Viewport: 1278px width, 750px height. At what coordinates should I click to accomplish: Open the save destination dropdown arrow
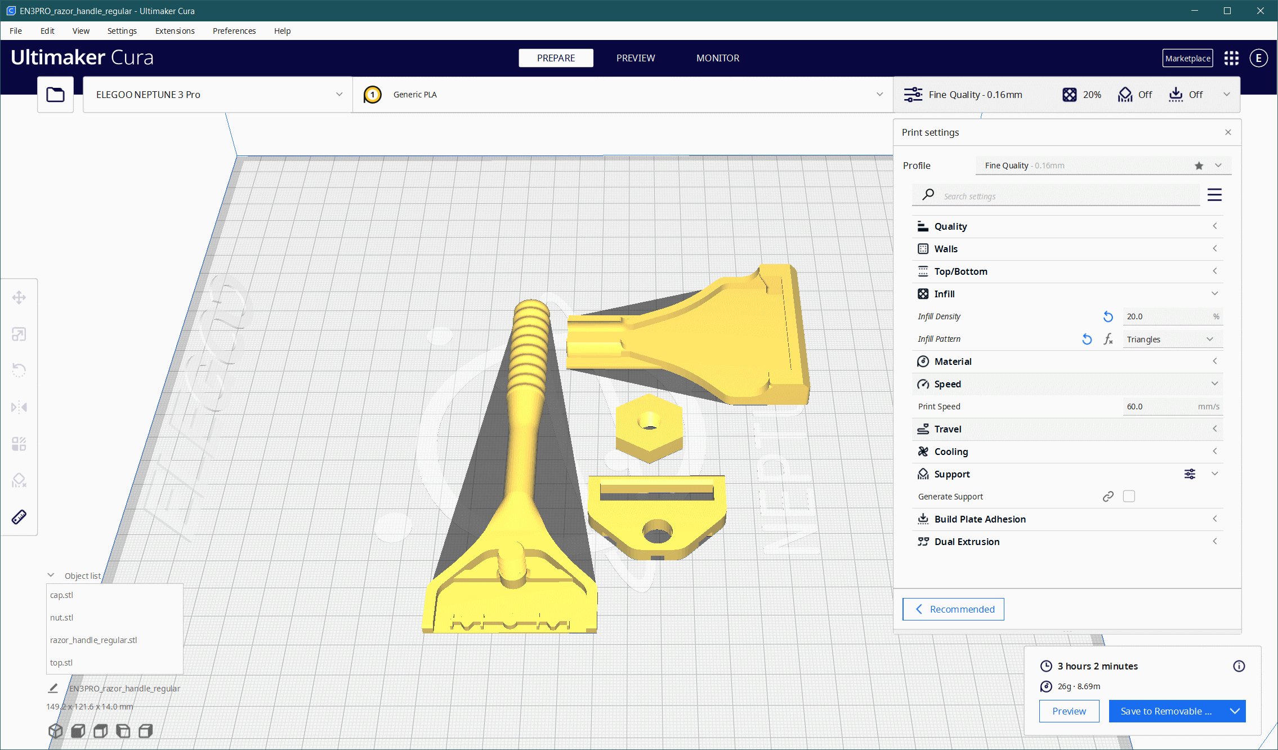(x=1235, y=711)
